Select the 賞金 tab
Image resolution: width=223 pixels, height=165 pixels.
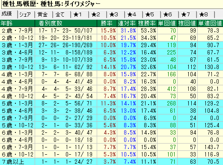44,15
